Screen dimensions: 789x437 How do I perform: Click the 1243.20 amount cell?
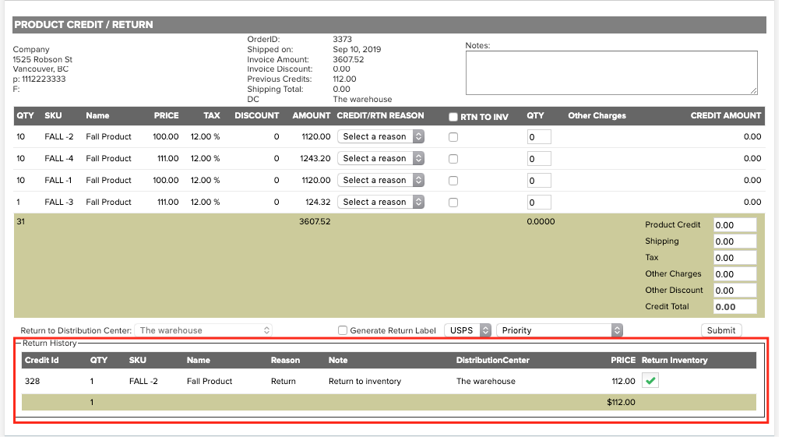pyautogui.click(x=315, y=158)
